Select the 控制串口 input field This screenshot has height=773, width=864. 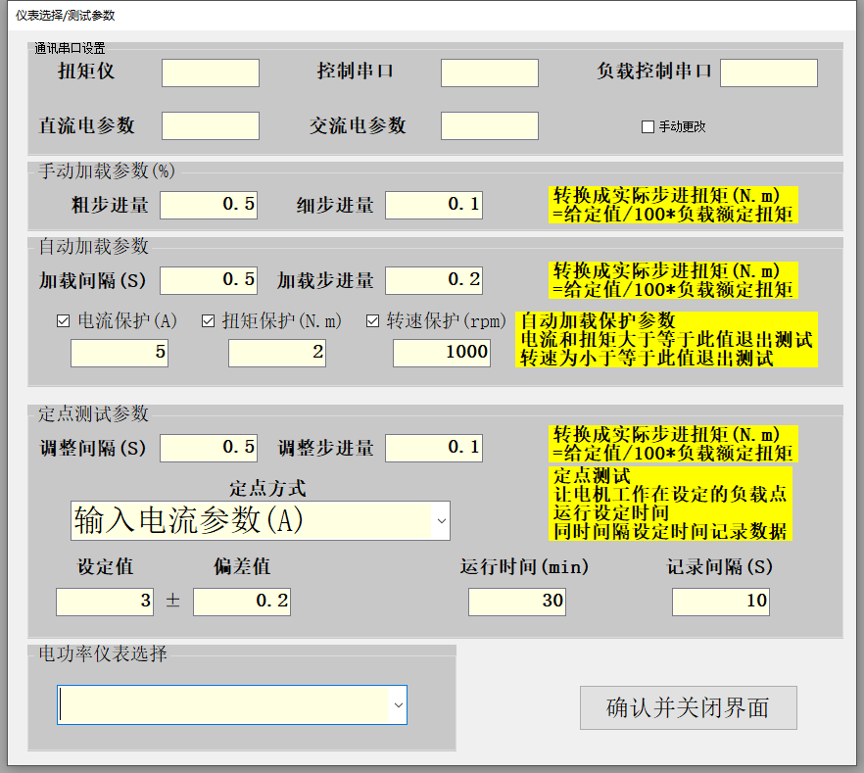click(490, 72)
